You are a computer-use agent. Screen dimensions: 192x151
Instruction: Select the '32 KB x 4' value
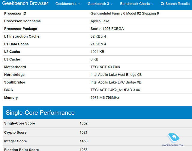[98, 36]
